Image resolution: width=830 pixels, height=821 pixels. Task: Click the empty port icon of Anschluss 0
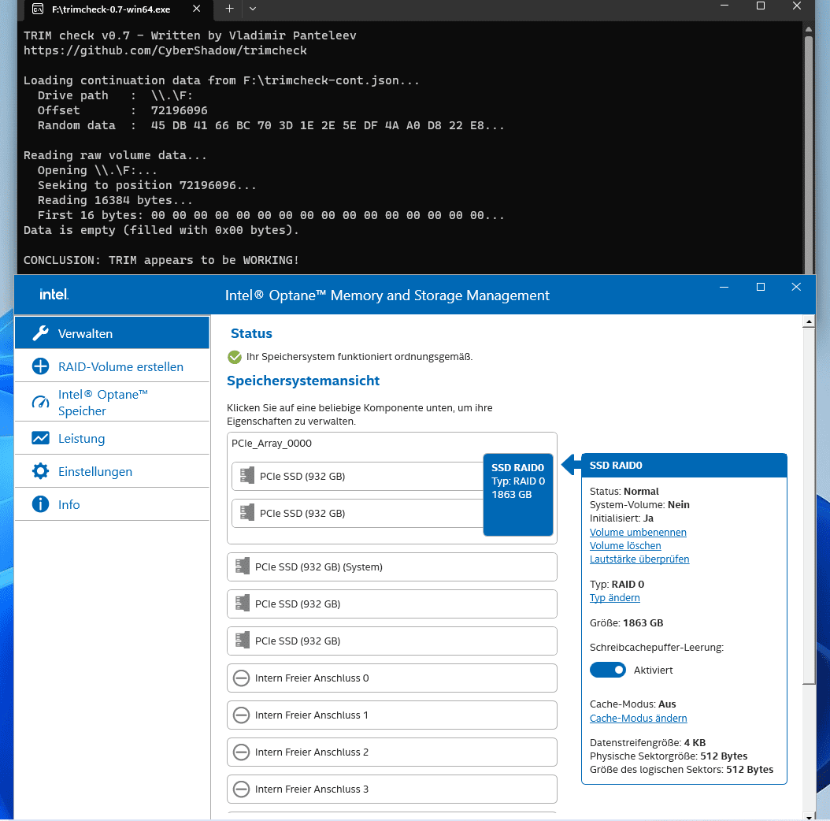[x=242, y=678]
